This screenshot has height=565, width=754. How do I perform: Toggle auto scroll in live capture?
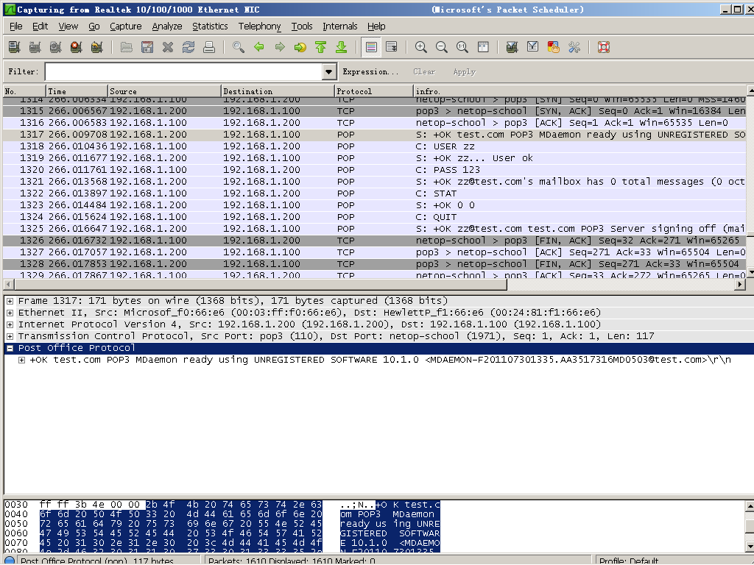(392, 47)
